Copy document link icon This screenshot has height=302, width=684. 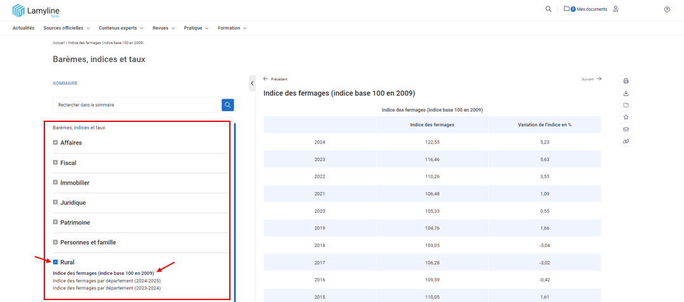pos(626,142)
